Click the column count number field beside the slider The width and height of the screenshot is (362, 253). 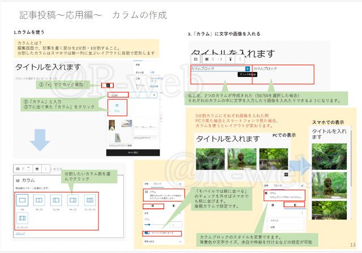176,225
